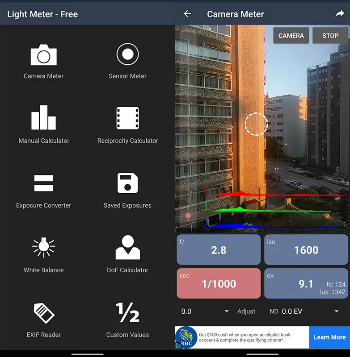The height and width of the screenshot is (357, 350).
Task: Tap the vertical zoom slider track
Action: (x=188, y=130)
